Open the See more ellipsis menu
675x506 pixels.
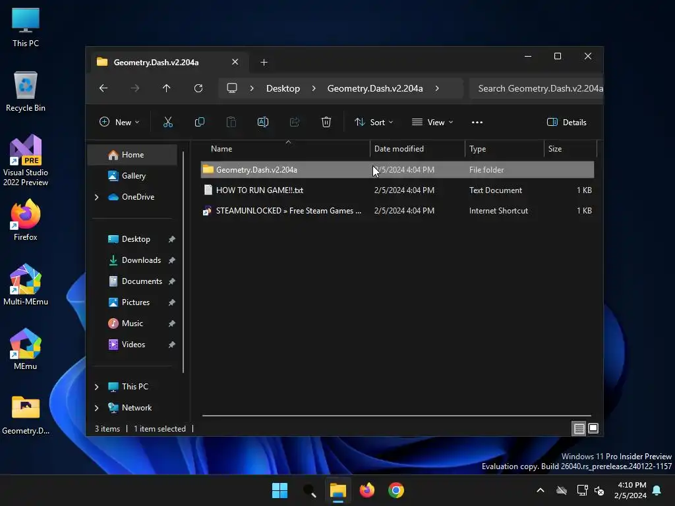click(x=477, y=122)
